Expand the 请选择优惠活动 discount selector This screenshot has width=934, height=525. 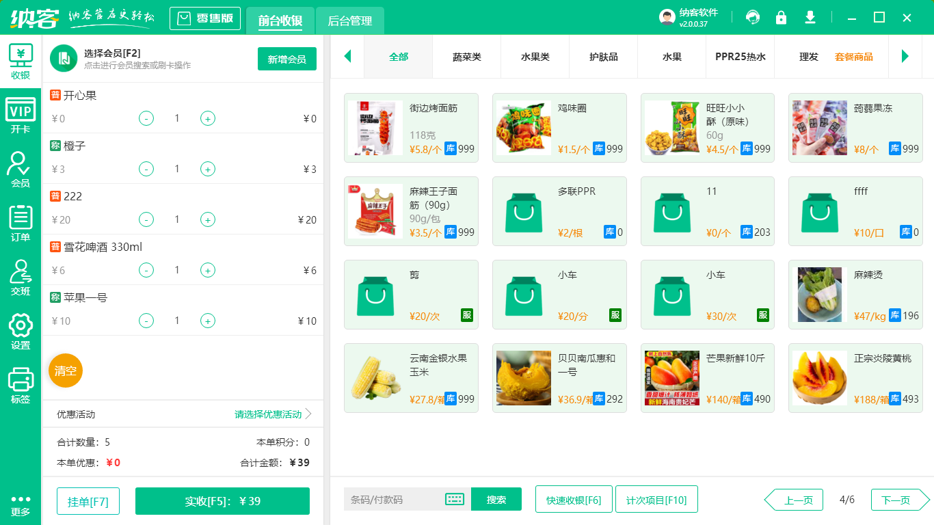point(268,414)
